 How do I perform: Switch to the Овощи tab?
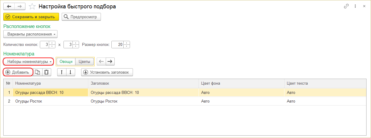coord(66,62)
